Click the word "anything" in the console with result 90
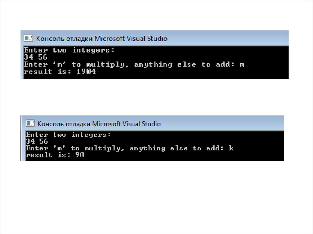313x234 pixels. [147, 149]
